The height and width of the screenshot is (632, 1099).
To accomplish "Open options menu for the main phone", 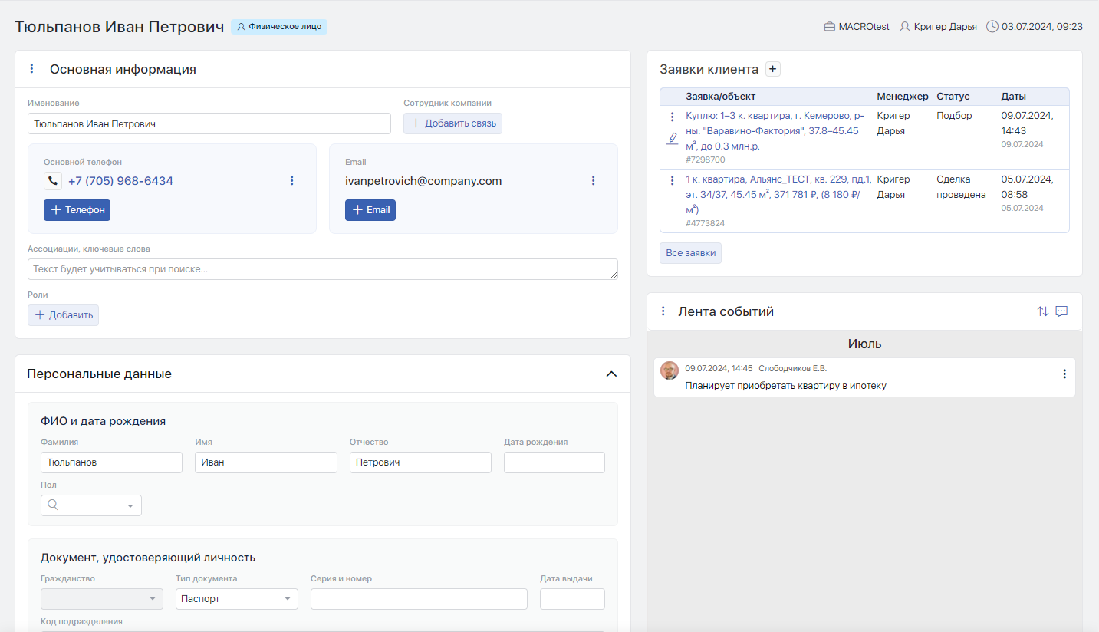I will point(291,181).
